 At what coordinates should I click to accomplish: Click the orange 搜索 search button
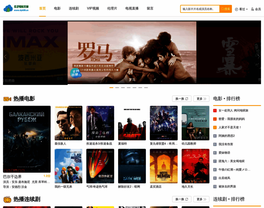click(225, 9)
